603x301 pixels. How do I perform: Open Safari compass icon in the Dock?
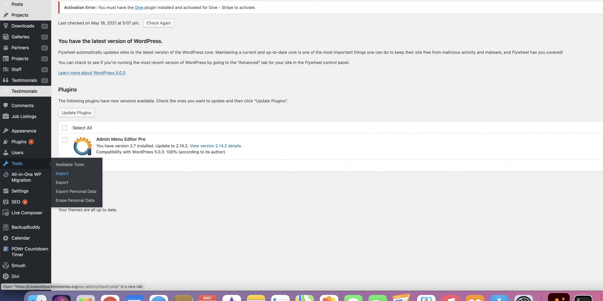coord(159,298)
